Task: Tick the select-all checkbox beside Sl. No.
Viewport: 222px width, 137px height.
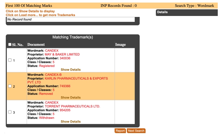Action: point(10,45)
